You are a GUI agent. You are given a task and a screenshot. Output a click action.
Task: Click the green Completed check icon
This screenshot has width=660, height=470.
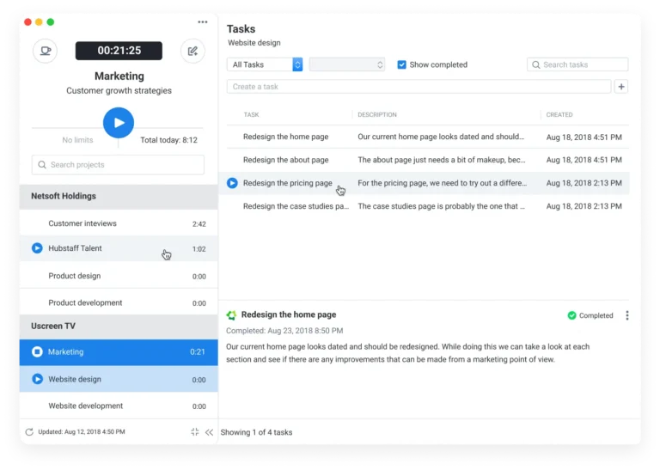tap(571, 315)
